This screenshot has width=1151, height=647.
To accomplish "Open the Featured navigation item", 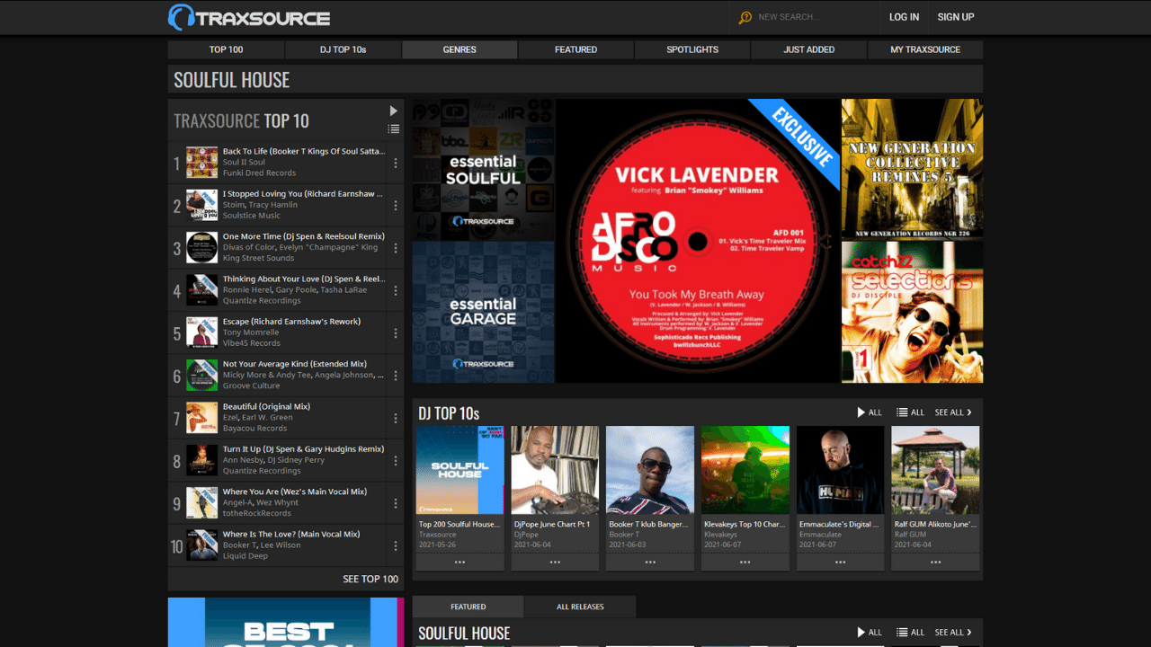I will tap(575, 49).
